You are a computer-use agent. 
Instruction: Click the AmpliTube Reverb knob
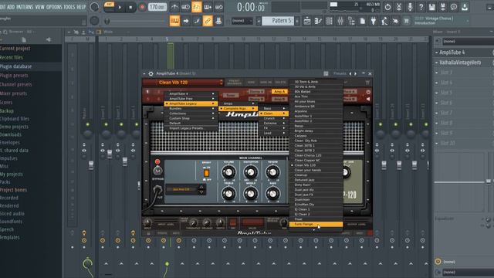[x=272, y=172]
